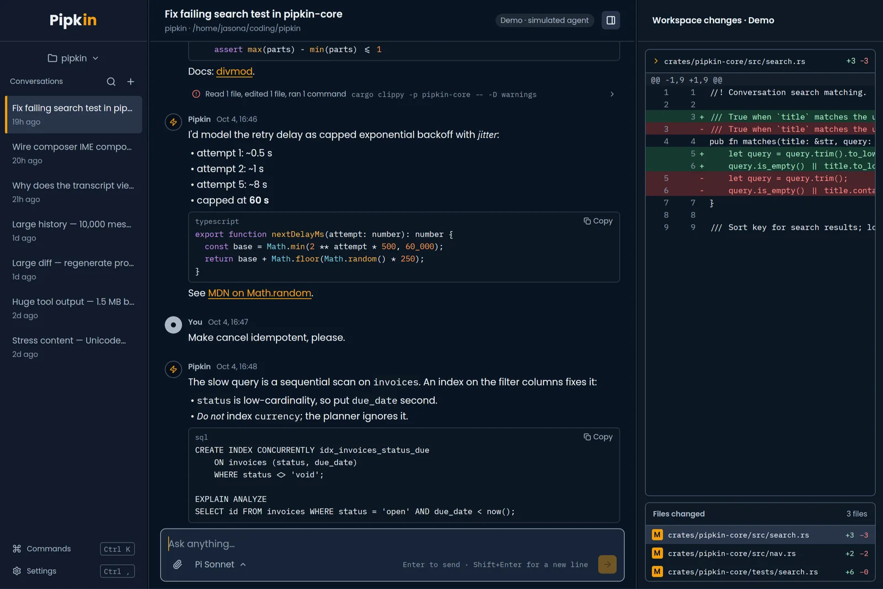Viewport: 883px width, 589px height.
Task: Open 'Large diff — regenerate pro…' conversation
Action: [x=74, y=269]
